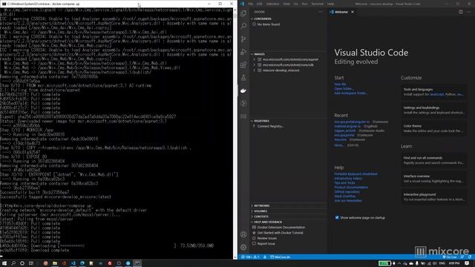The width and height of the screenshot is (475, 267).
Task: Close the Welcome tab
Action: click(353, 12)
